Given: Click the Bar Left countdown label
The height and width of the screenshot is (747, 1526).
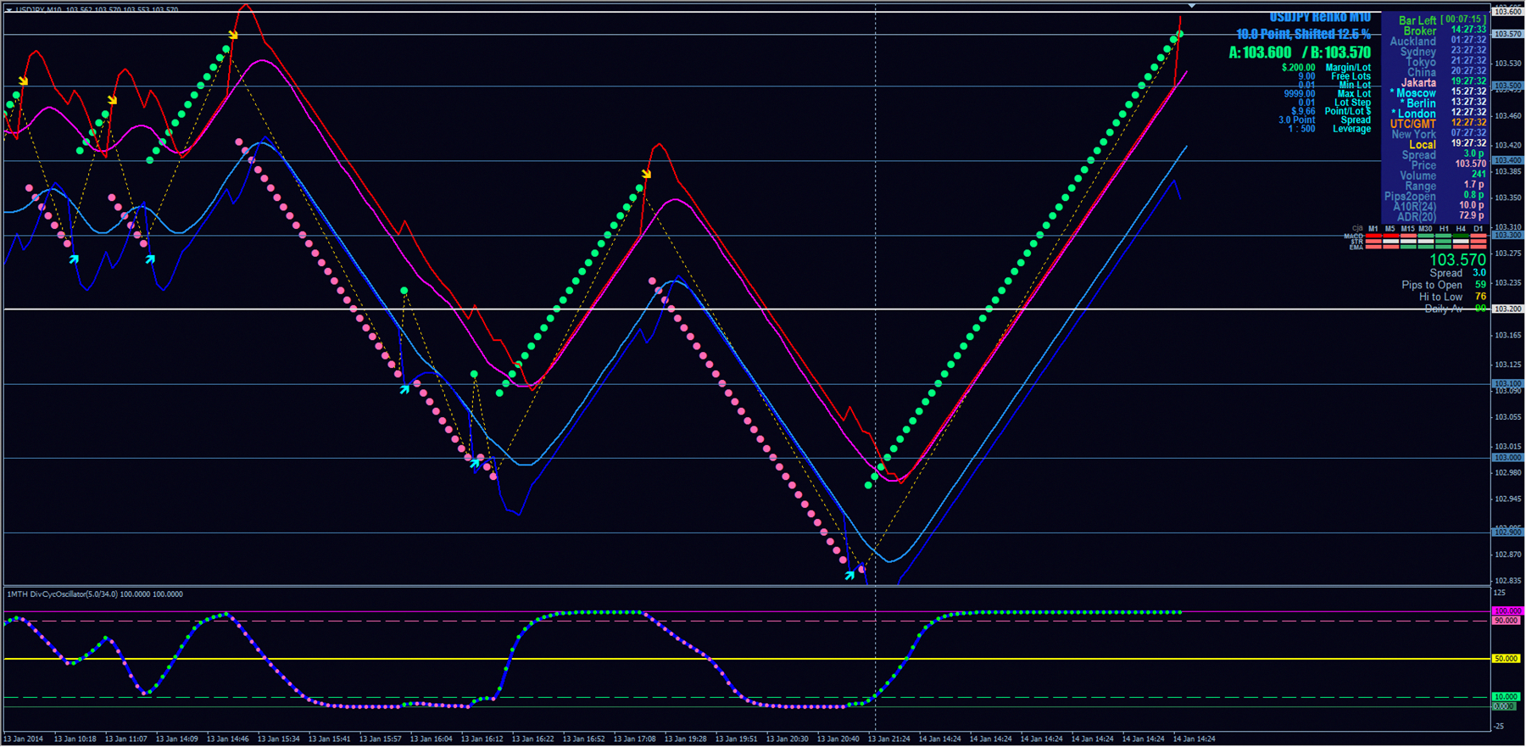Looking at the screenshot, I should 1417,20.
